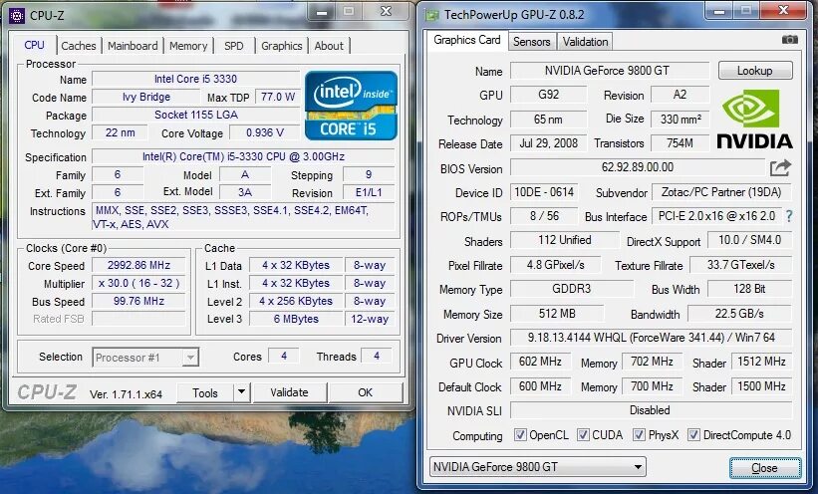Click the Release Date value Jul 29, 2008
This screenshot has height=494, width=818.
(548, 143)
